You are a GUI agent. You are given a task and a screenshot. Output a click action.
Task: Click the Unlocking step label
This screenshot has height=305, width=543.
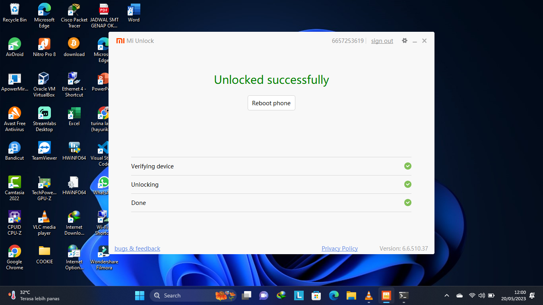[x=145, y=185]
